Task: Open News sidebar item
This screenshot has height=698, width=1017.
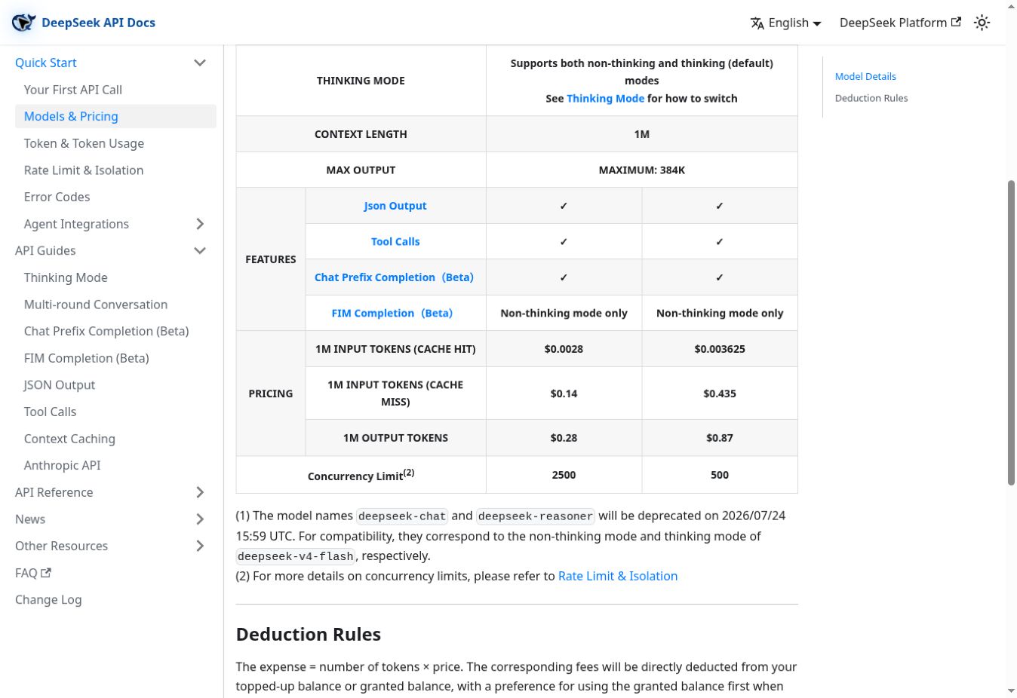Action: coord(30,519)
